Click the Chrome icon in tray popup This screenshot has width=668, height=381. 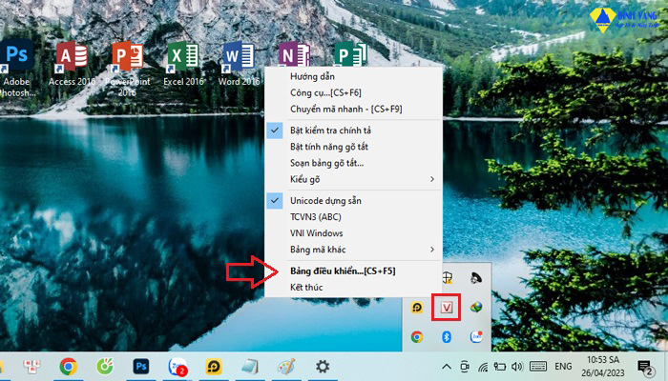pos(417,337)
